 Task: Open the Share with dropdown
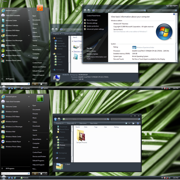(x=71, y=123)
